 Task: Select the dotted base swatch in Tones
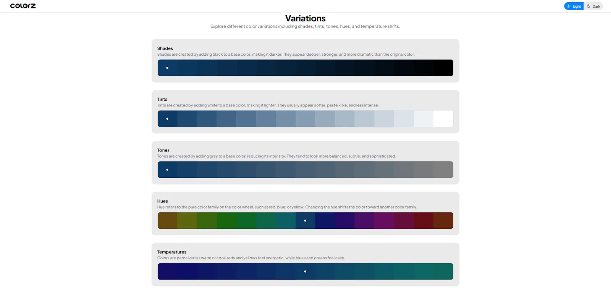167,170
